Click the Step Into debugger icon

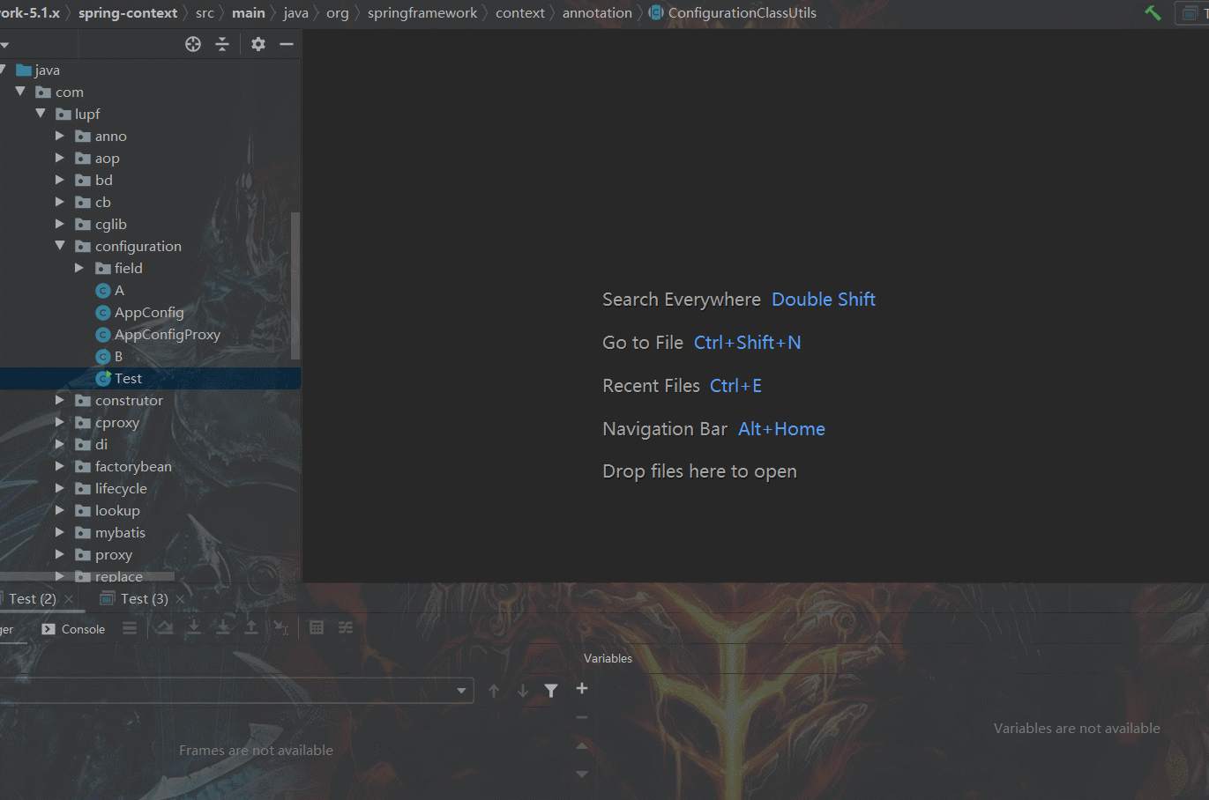click(x=194, y=627)
